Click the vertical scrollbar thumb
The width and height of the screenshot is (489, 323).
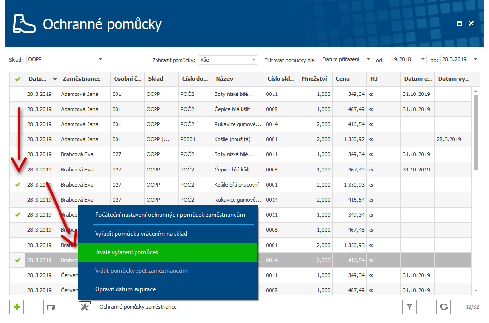[475, 132]
